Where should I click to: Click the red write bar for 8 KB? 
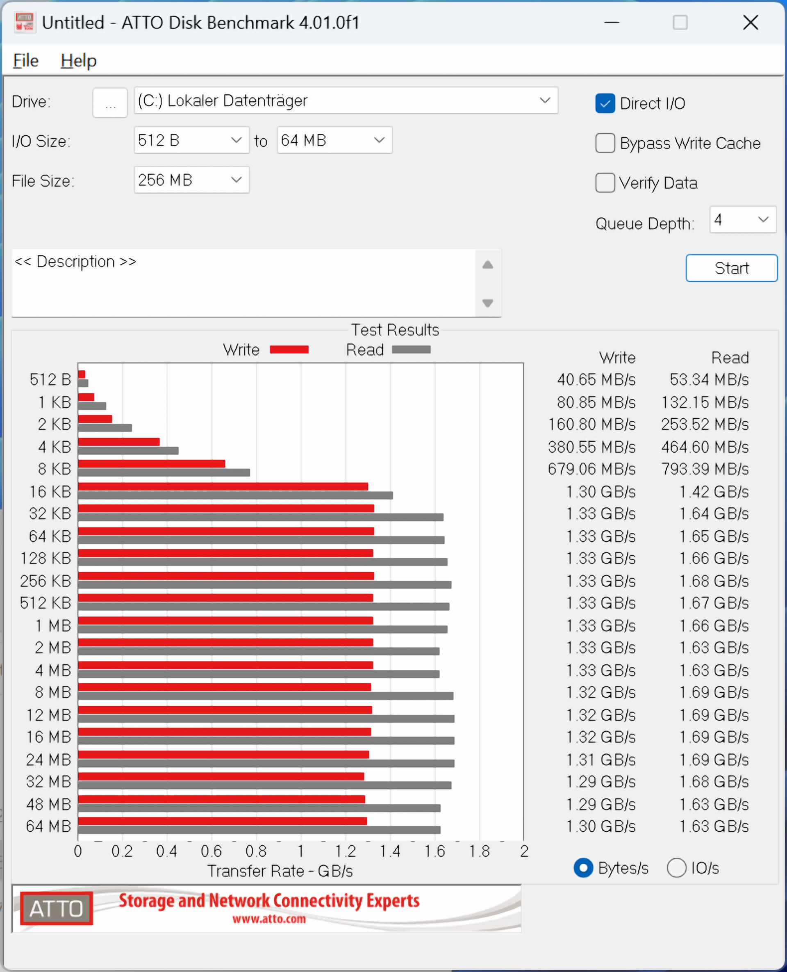coord(151,463)
